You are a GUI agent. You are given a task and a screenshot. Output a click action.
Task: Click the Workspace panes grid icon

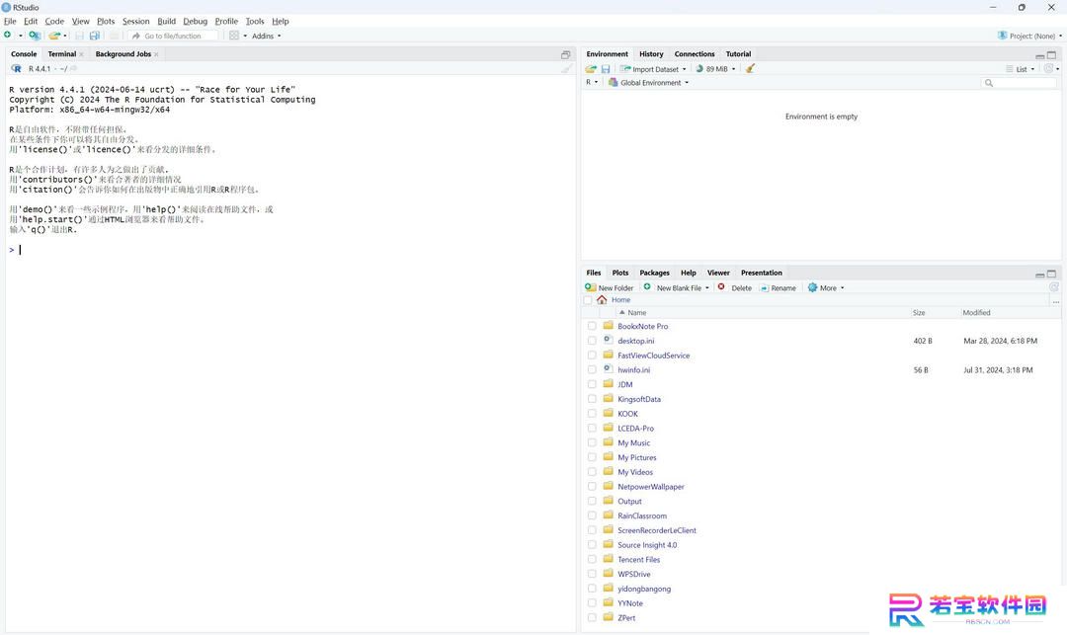pyautogui.click(x=234, y=36)
